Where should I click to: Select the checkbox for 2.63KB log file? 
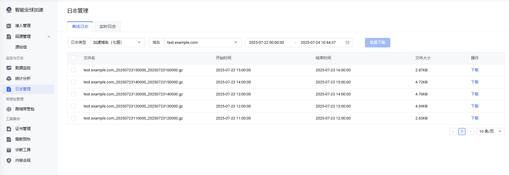pyautogui.click(x=73, y=118)
